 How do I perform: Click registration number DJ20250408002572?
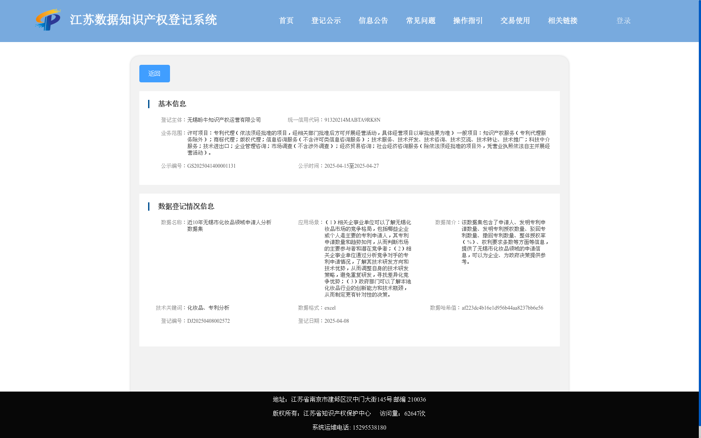209,321
